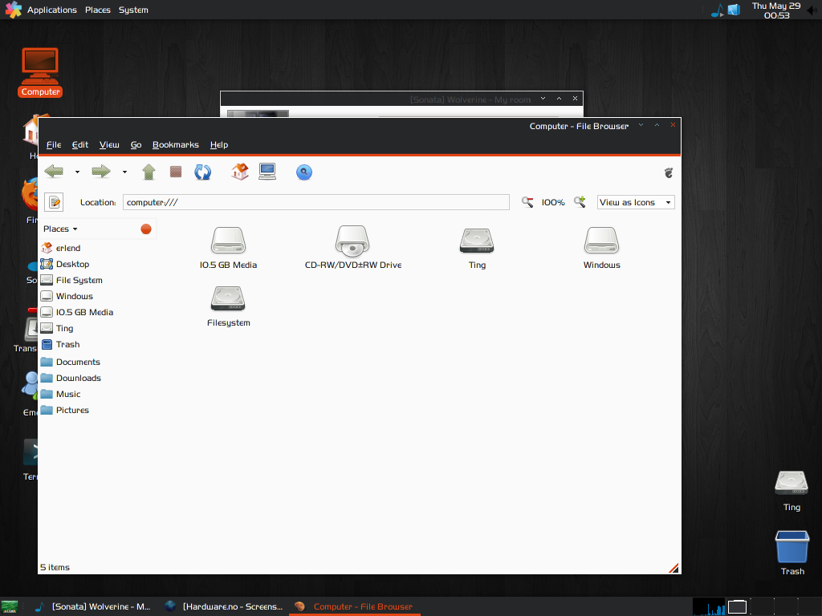Show desktop via bottom-left panel icon

point(10,606)
